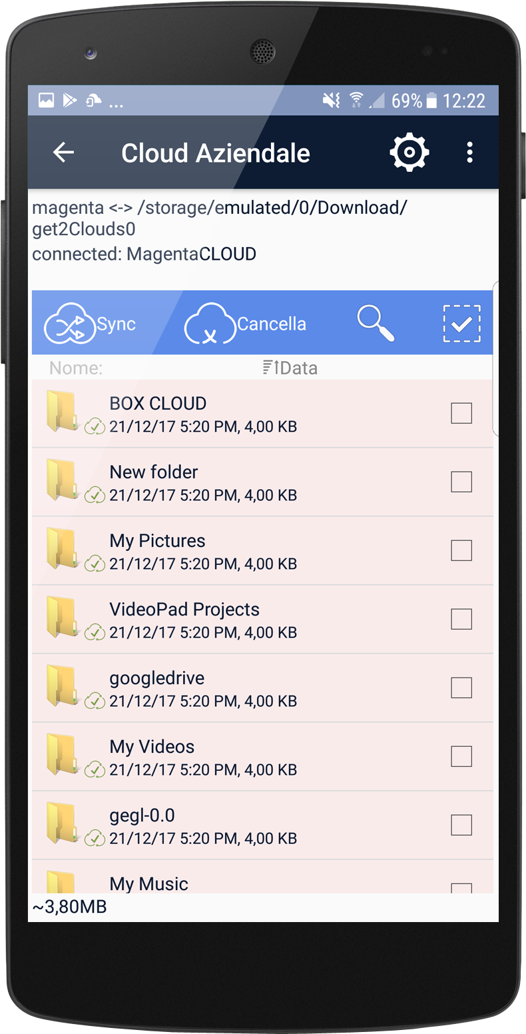526x1034 pixels.
Task: Open the three-dot overflow menu
Action: pos(469,153)
